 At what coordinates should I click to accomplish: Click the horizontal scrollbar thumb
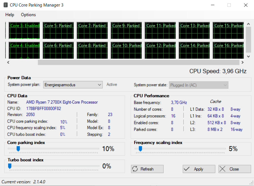pos(138,62)
